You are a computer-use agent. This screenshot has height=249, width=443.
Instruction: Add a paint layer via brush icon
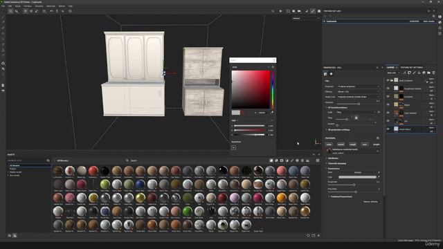click(414, 73)
